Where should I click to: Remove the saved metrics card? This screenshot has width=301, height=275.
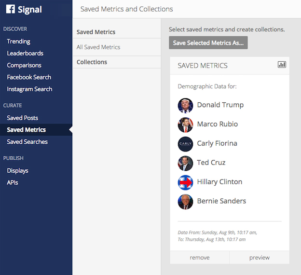coord(200,258)
